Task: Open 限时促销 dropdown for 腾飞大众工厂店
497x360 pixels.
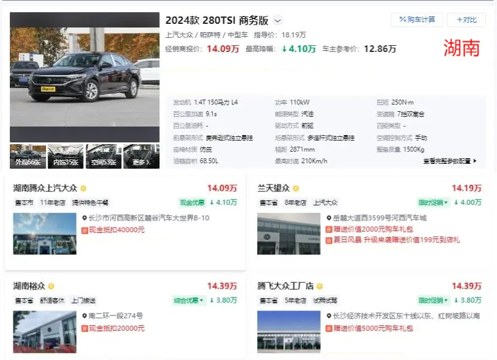Action: pyautogui.click(x=433, y=300)
